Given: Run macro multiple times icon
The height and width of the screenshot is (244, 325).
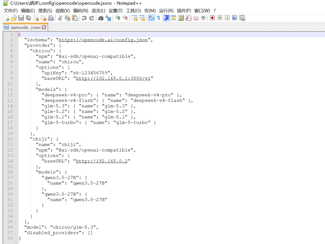Looking at the screenshot, I should tap(235, 18).
